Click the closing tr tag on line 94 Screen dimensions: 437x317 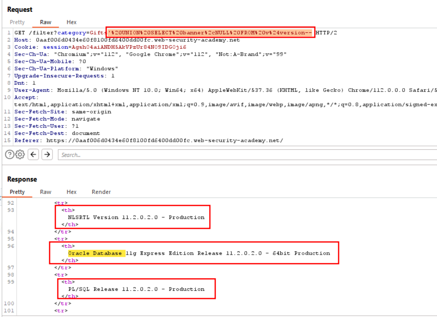coord(63,232)
